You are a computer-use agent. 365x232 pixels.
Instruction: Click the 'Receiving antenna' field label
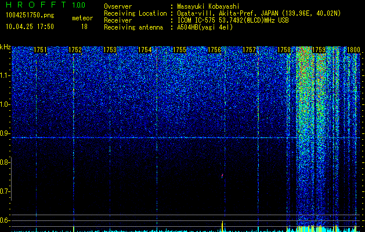(133, 27)
